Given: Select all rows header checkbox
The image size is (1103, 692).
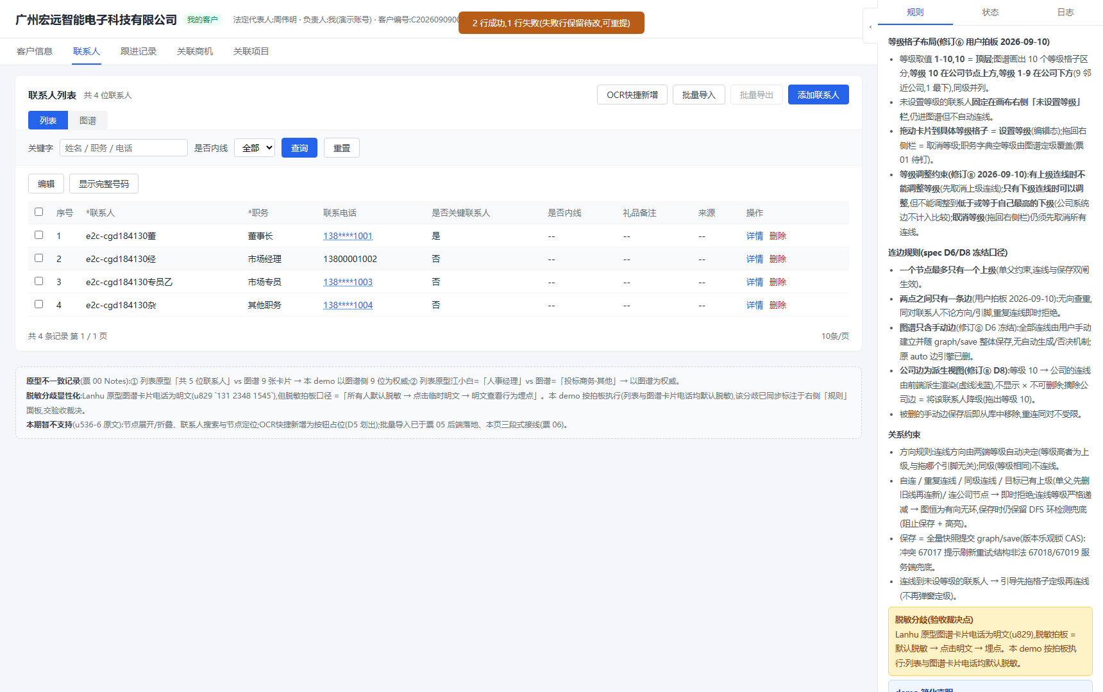Looking at the screenshot, I should 38,212.
